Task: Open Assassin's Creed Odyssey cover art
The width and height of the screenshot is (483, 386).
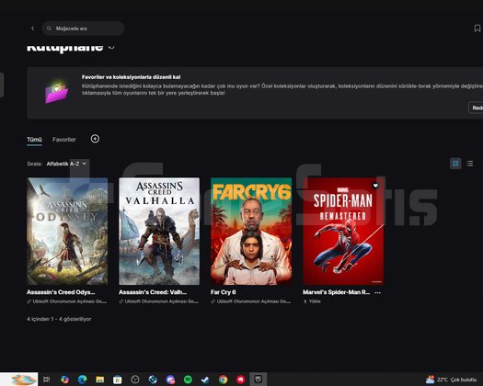Action: pyautogui.click(x=67, y=232)
